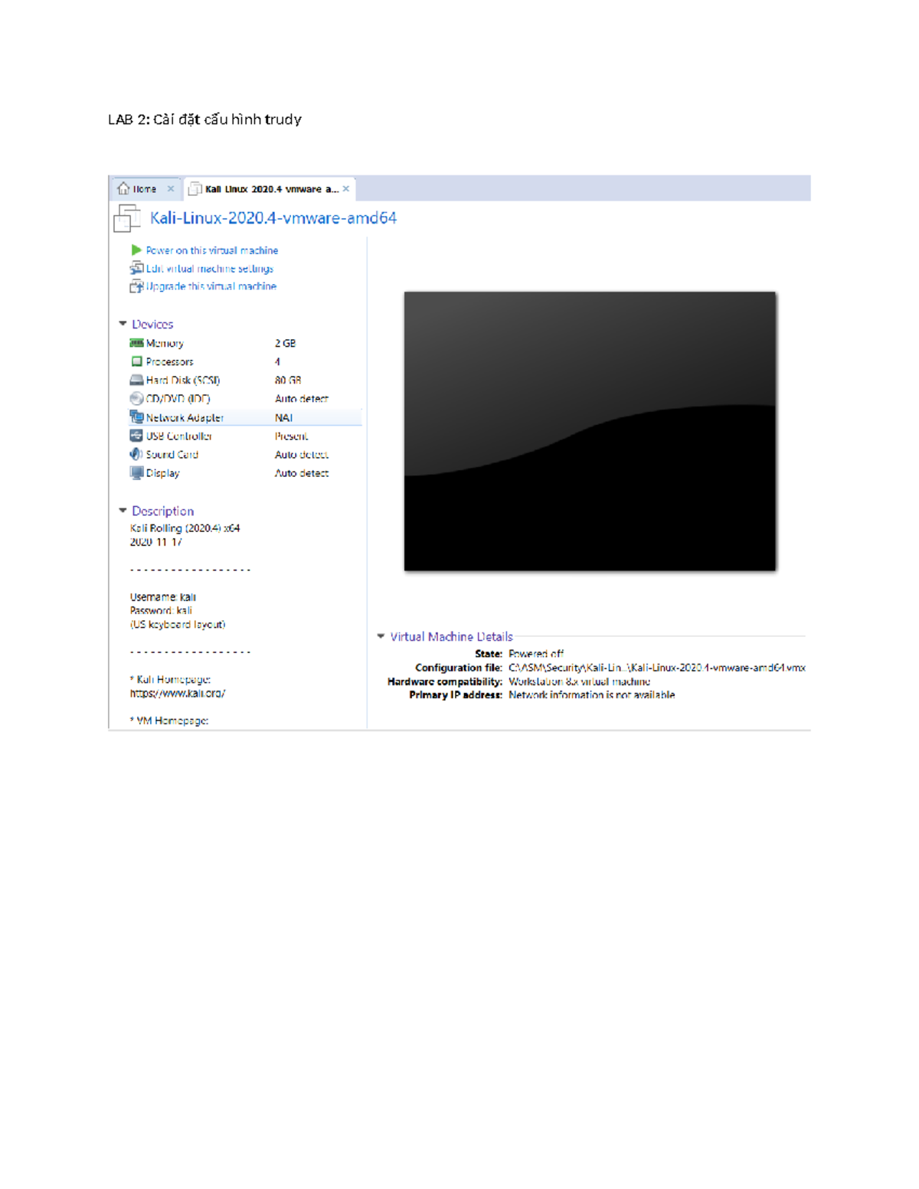919x1189 pixels.
Task: Click Network information is not available text
Action: pyautogui.click(x=592, y=695)
